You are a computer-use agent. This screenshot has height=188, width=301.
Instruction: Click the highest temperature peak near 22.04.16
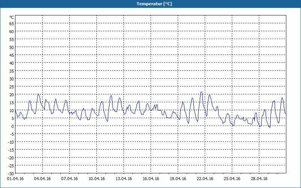point(201,92)
